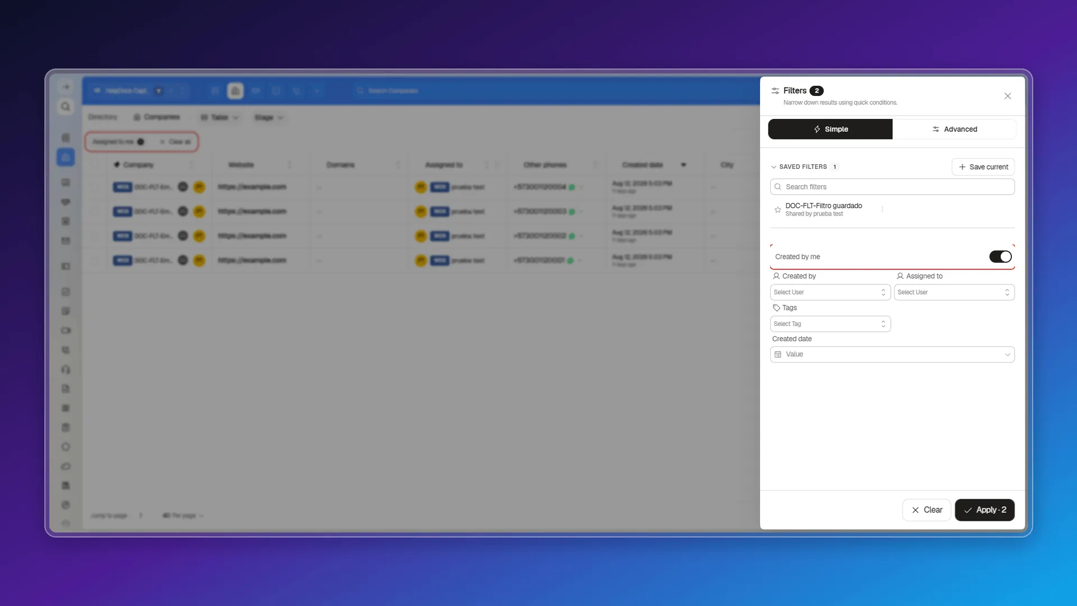Click the Website column header

(241, 165)
